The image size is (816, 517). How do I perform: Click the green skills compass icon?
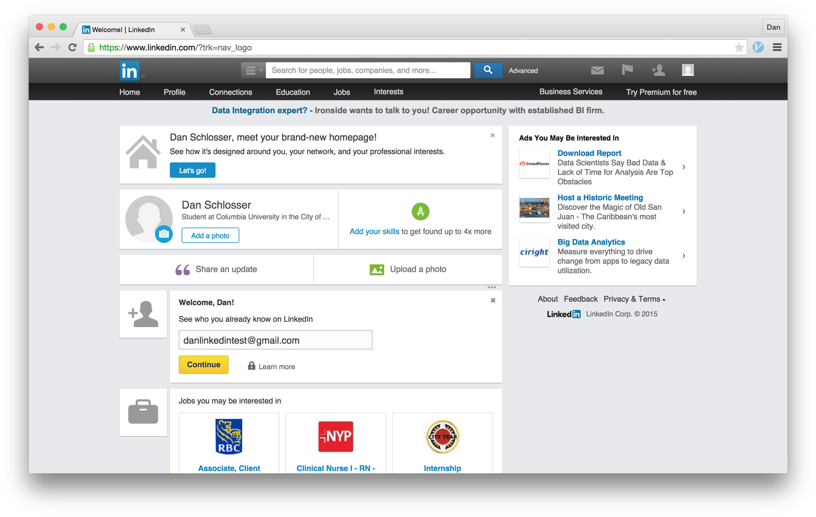[420, 212]
